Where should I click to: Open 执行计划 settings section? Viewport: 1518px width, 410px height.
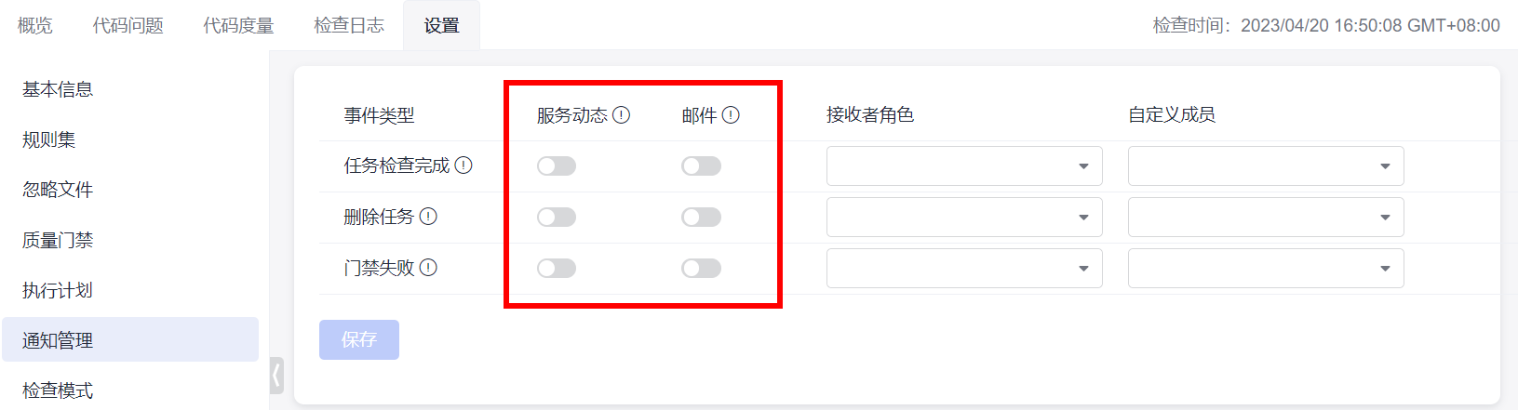coord(58,290)
